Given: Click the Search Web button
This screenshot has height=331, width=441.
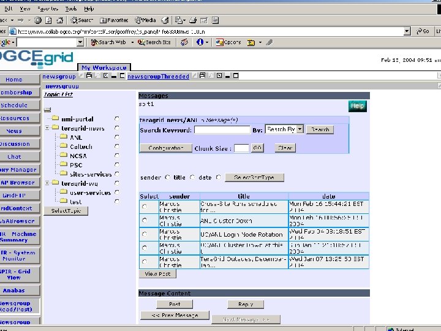Looking at the screenshot, I should pyautogui.click(x=108, y=42).
